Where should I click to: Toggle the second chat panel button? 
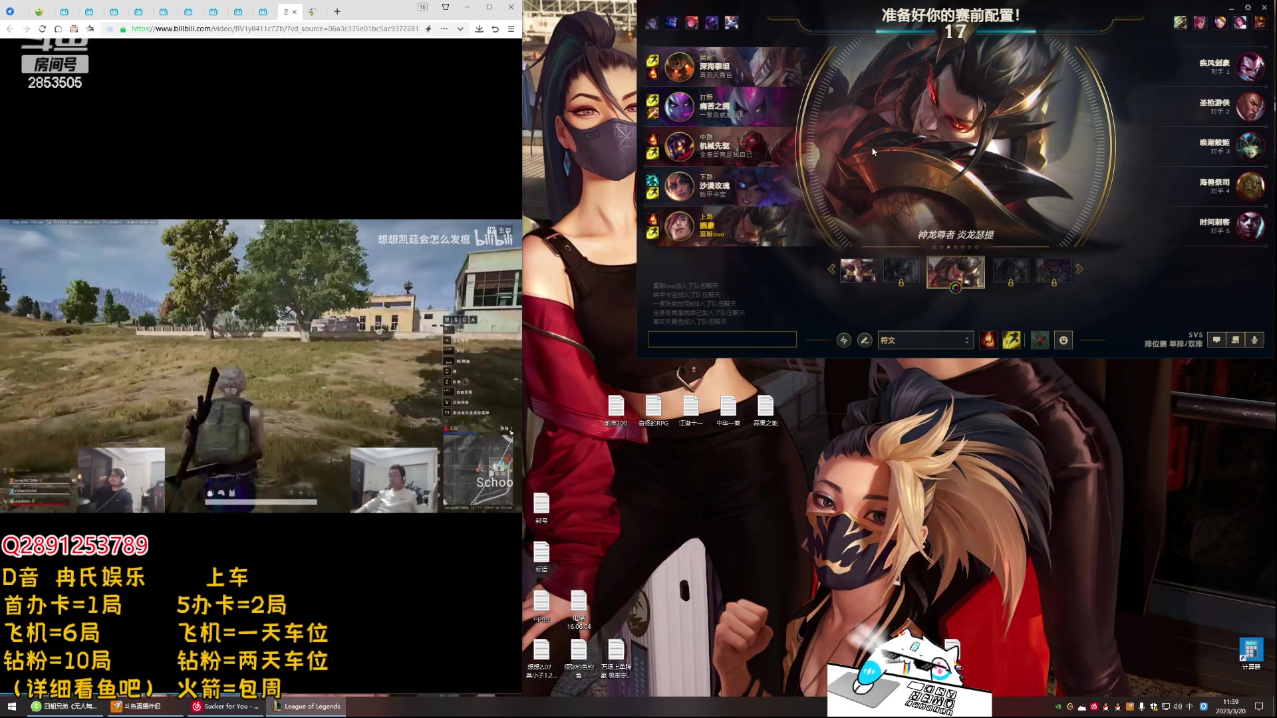click(1235, 340)
